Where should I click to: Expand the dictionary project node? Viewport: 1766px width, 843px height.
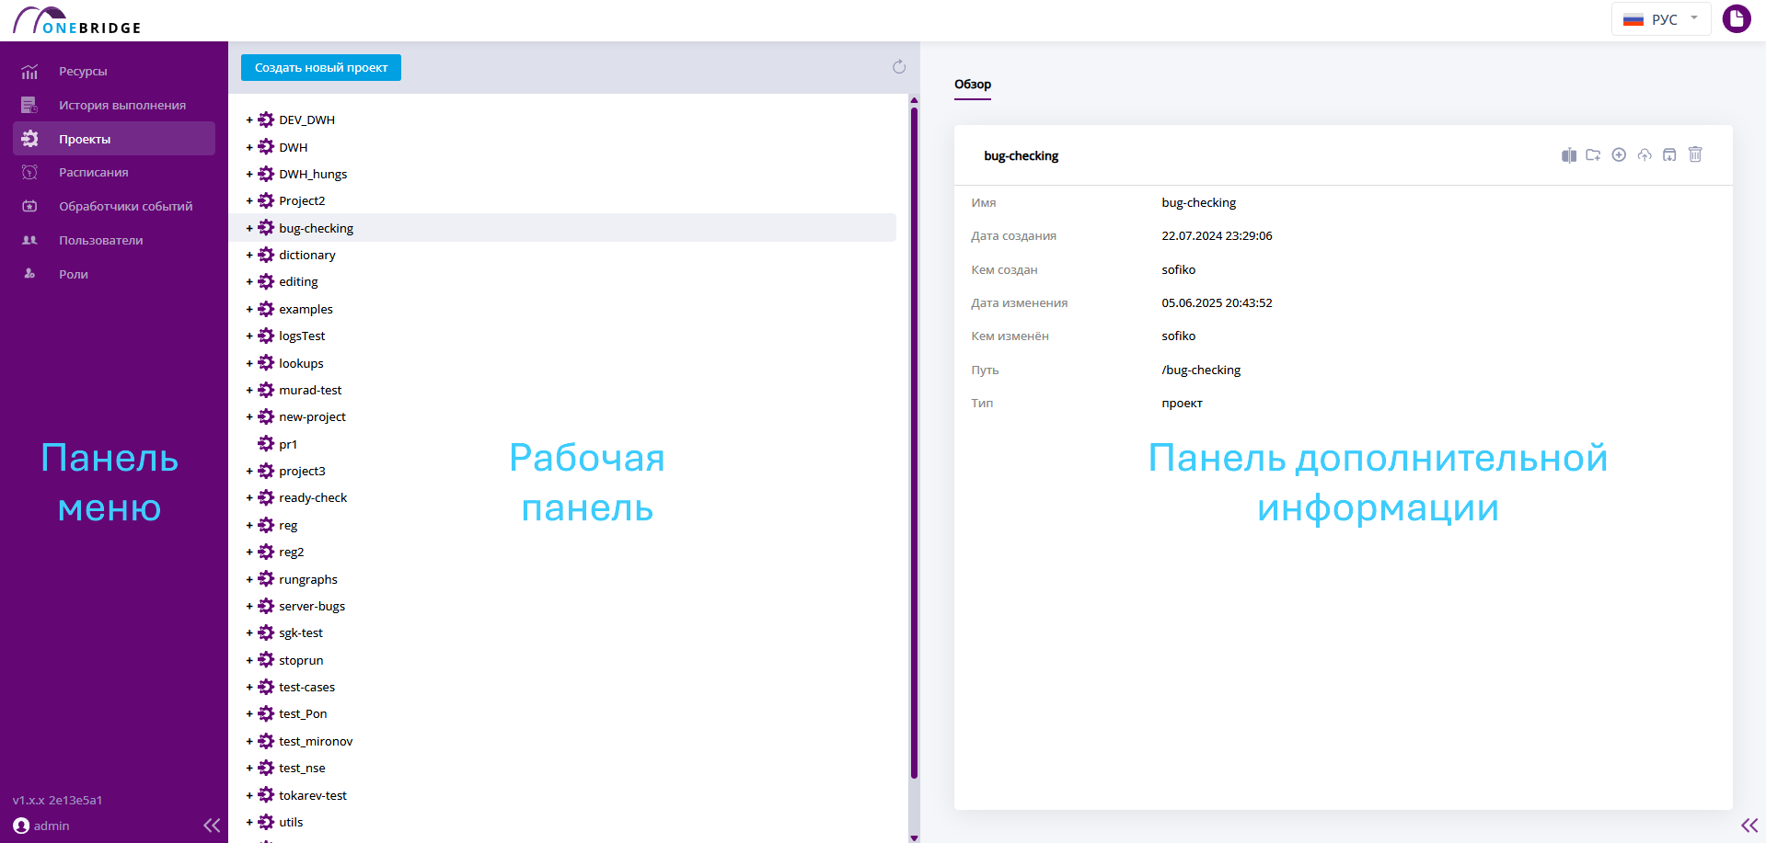point(249,255)
